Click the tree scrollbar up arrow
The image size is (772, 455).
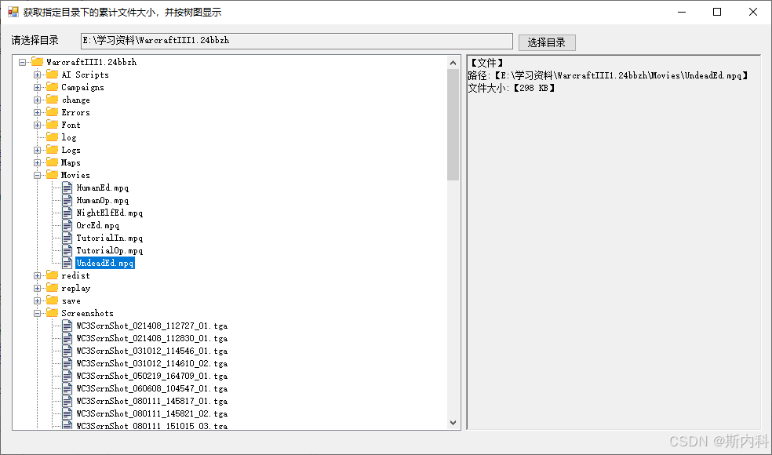tap(453, 62)
